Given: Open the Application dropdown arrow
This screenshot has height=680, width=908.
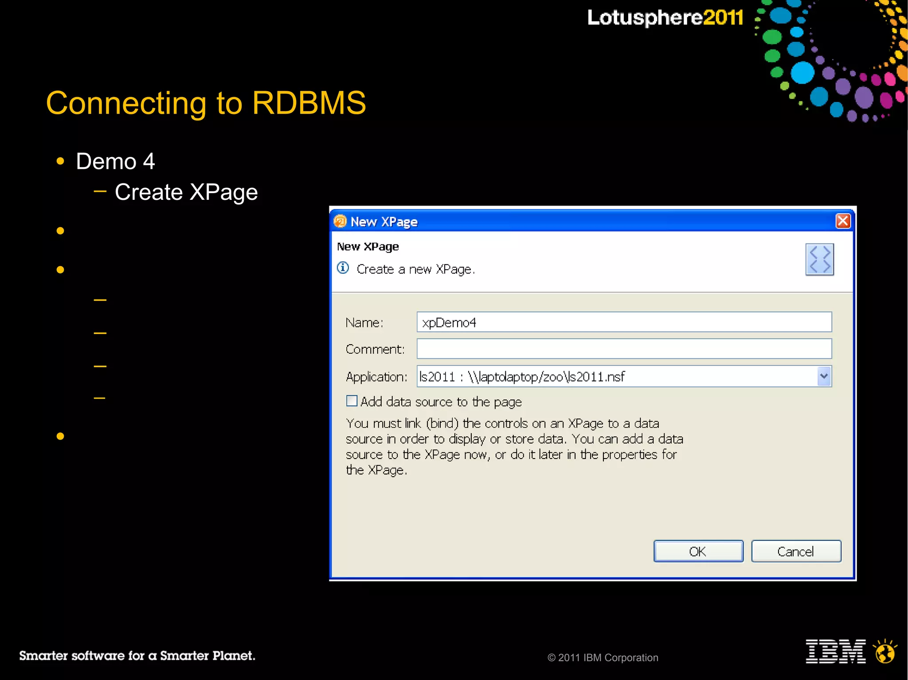Looking at the screenshot, I should coord(824,376).
